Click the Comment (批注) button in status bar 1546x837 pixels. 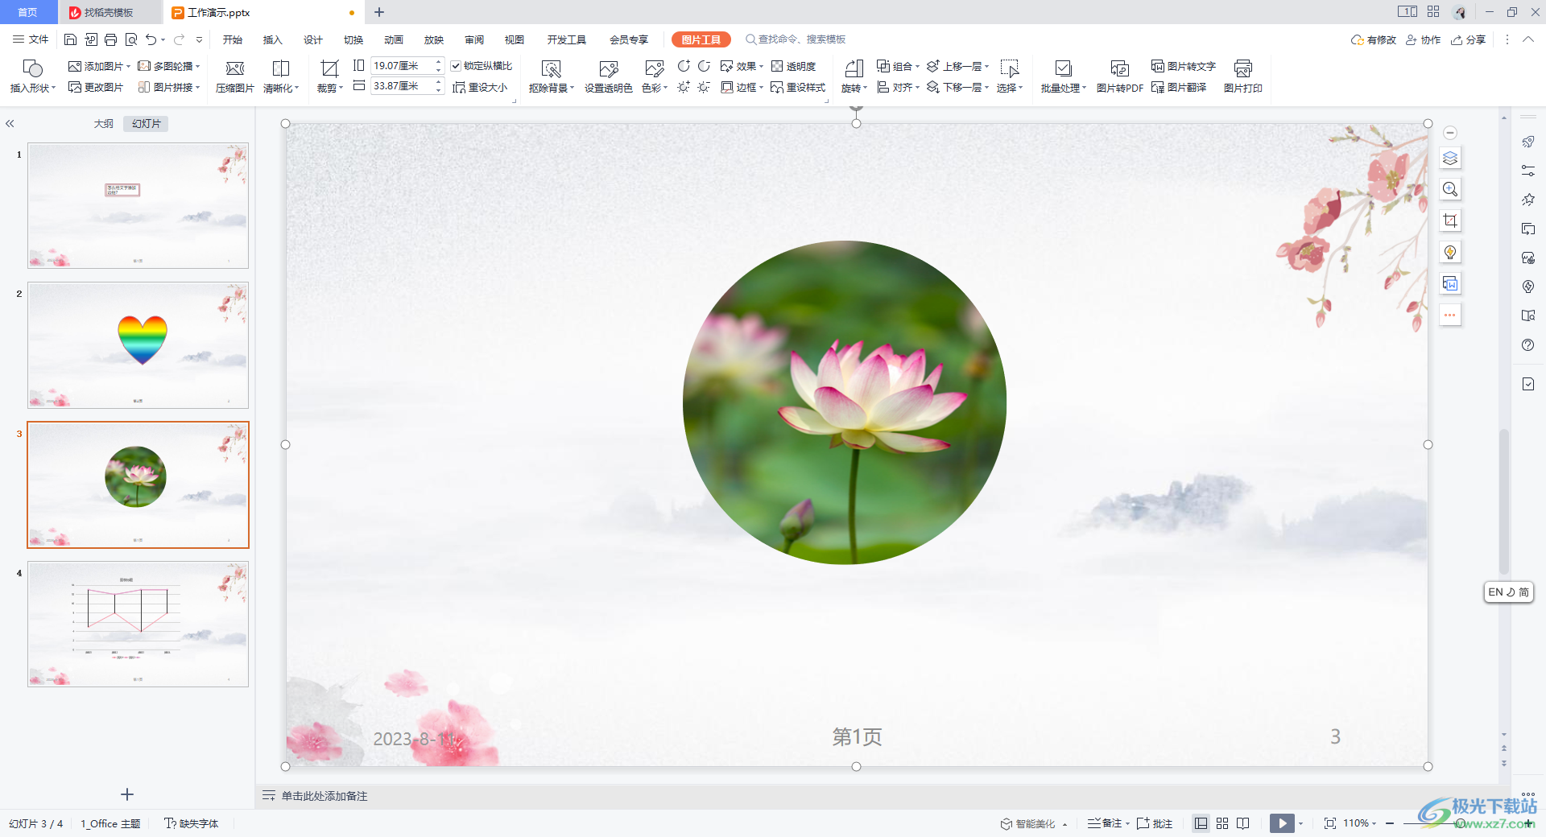click(1155, 823)
